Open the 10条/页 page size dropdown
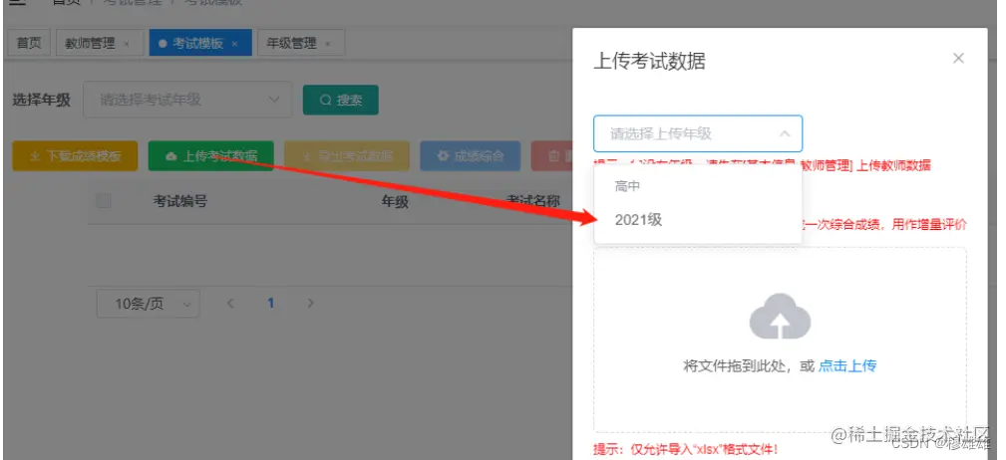Image resolution: width=1006 pixels, height=460 pixels. pyautogui.click(x=149, y=303)
